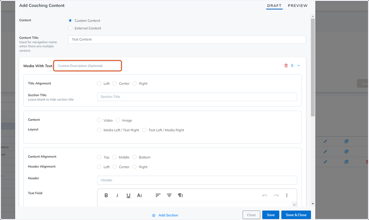The height and width of the screenshot is (220, 369).
Task: Set Title Alignment to Center
Action: 115,83
